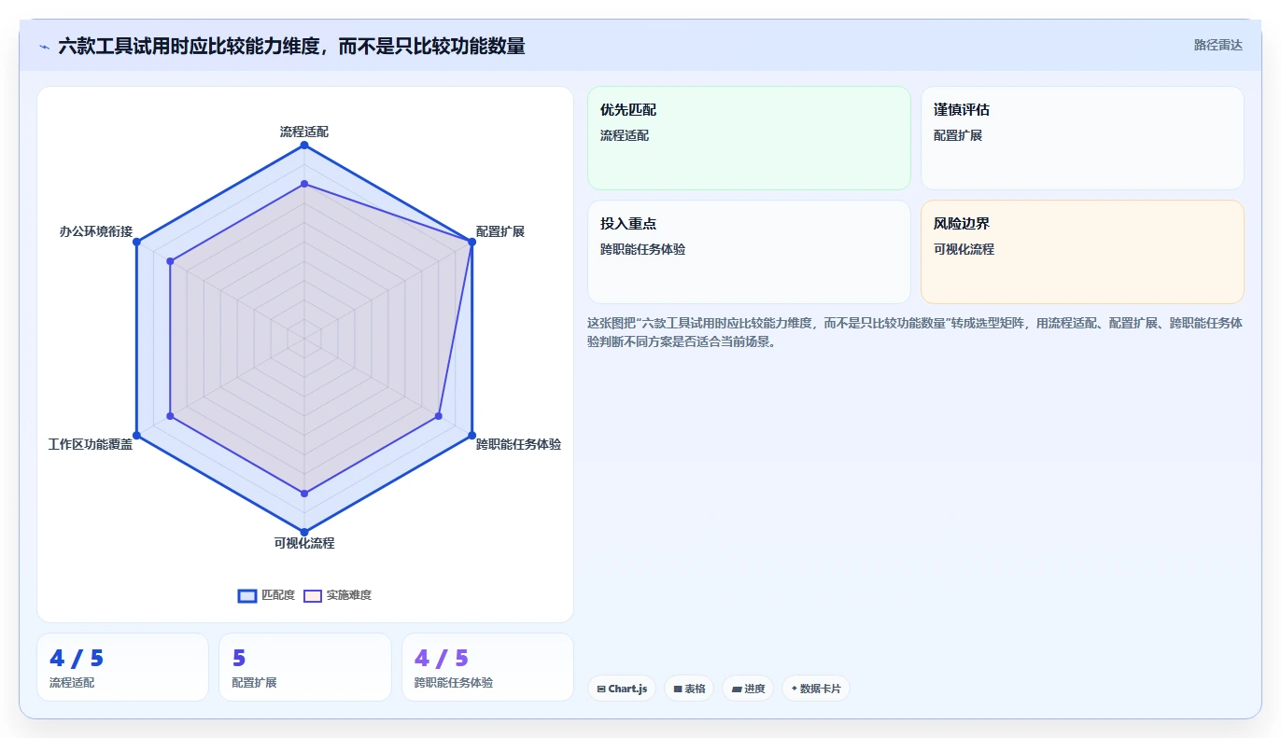Click the 数据卡片 tag
1281x738 pixels.
pyautogui.click(x=816, y=689)
